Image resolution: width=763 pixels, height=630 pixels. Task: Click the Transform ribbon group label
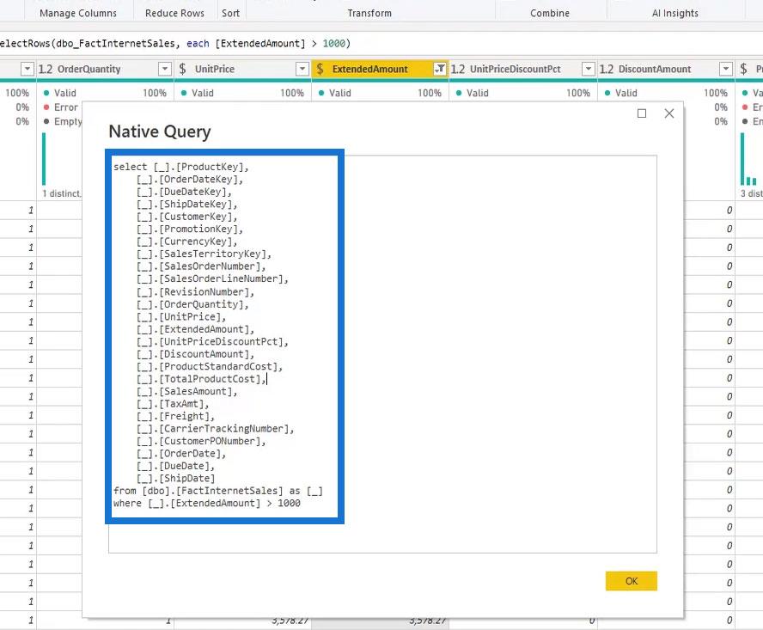(369, 13)
